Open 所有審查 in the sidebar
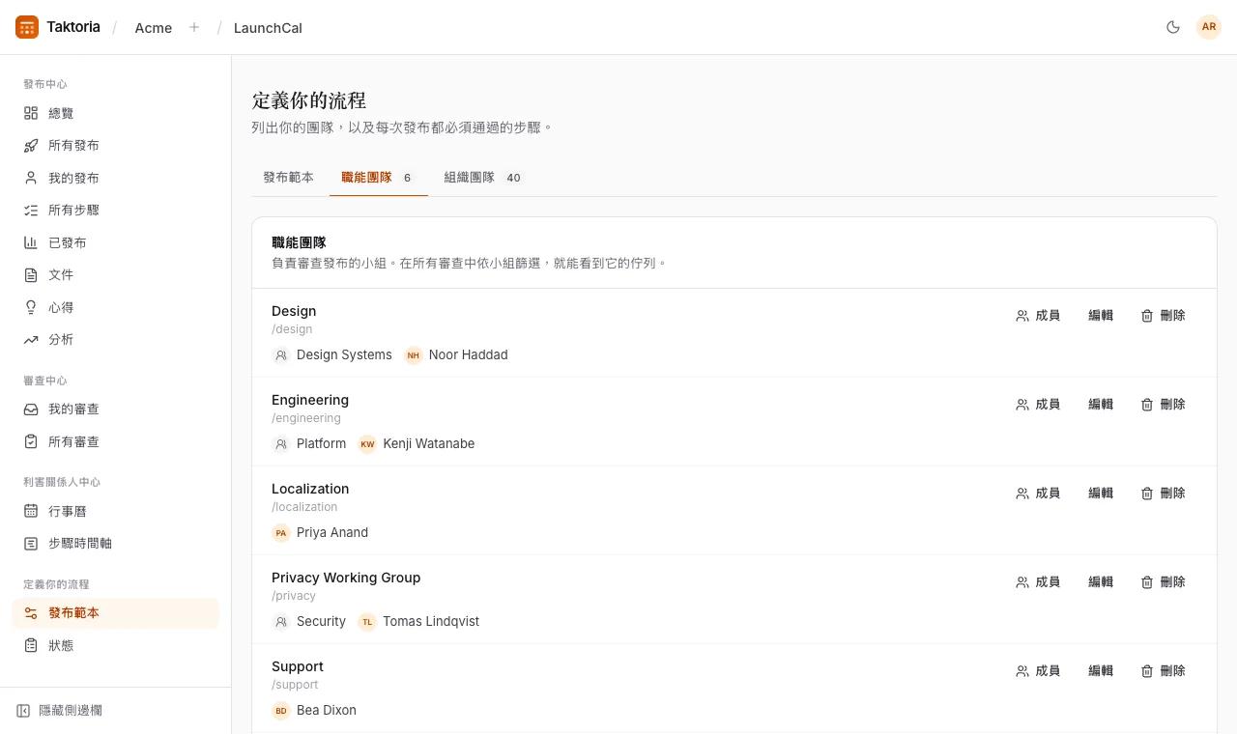1237x734 pixels. click(116, 441)
